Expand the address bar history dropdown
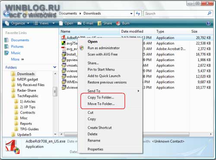216x160 pixels. 131,14
